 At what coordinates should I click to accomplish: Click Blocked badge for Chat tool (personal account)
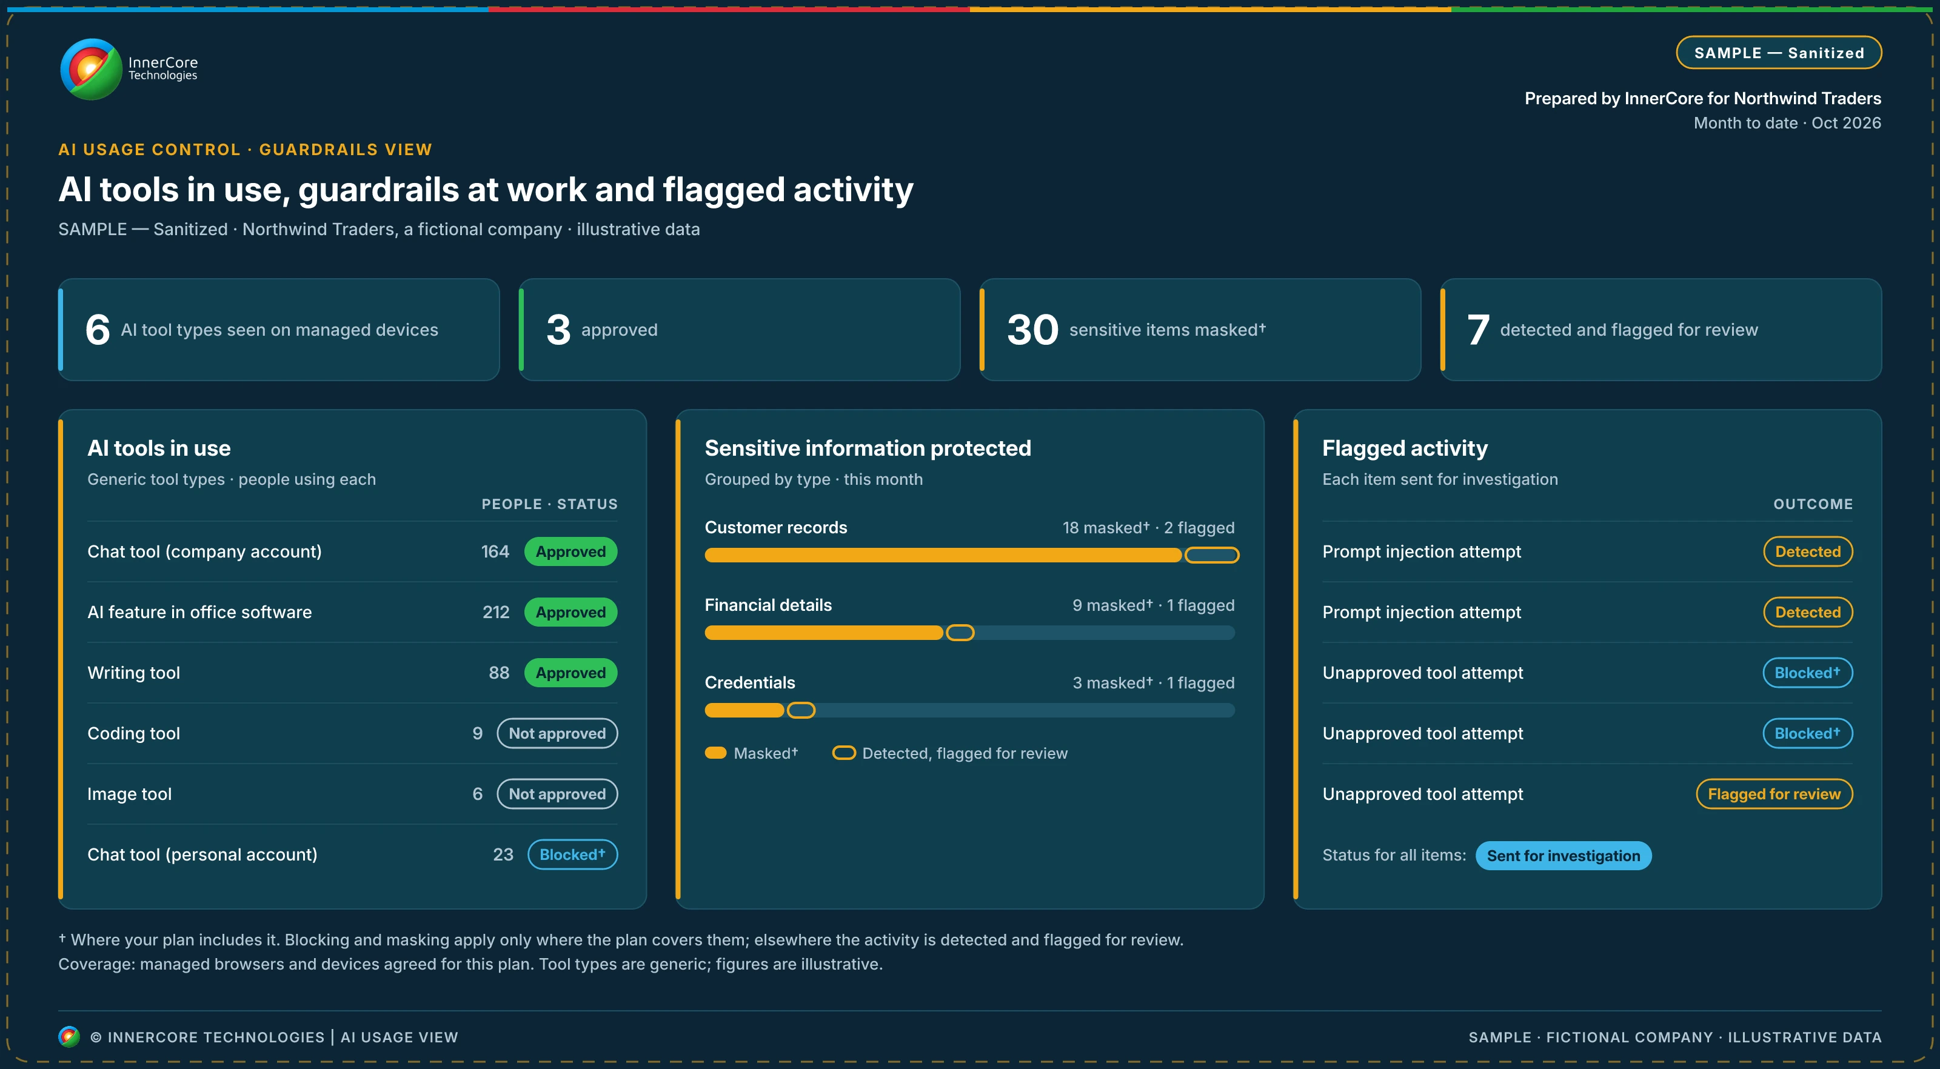[x=572, y=854]
